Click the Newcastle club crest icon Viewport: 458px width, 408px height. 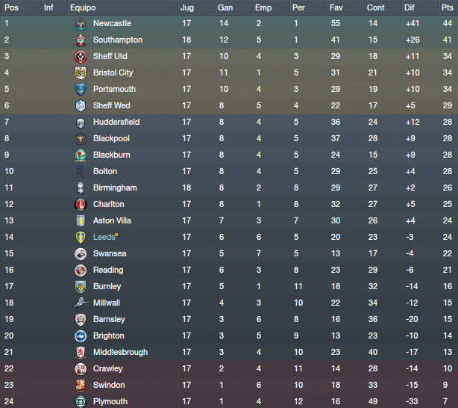tap(81, 24)
